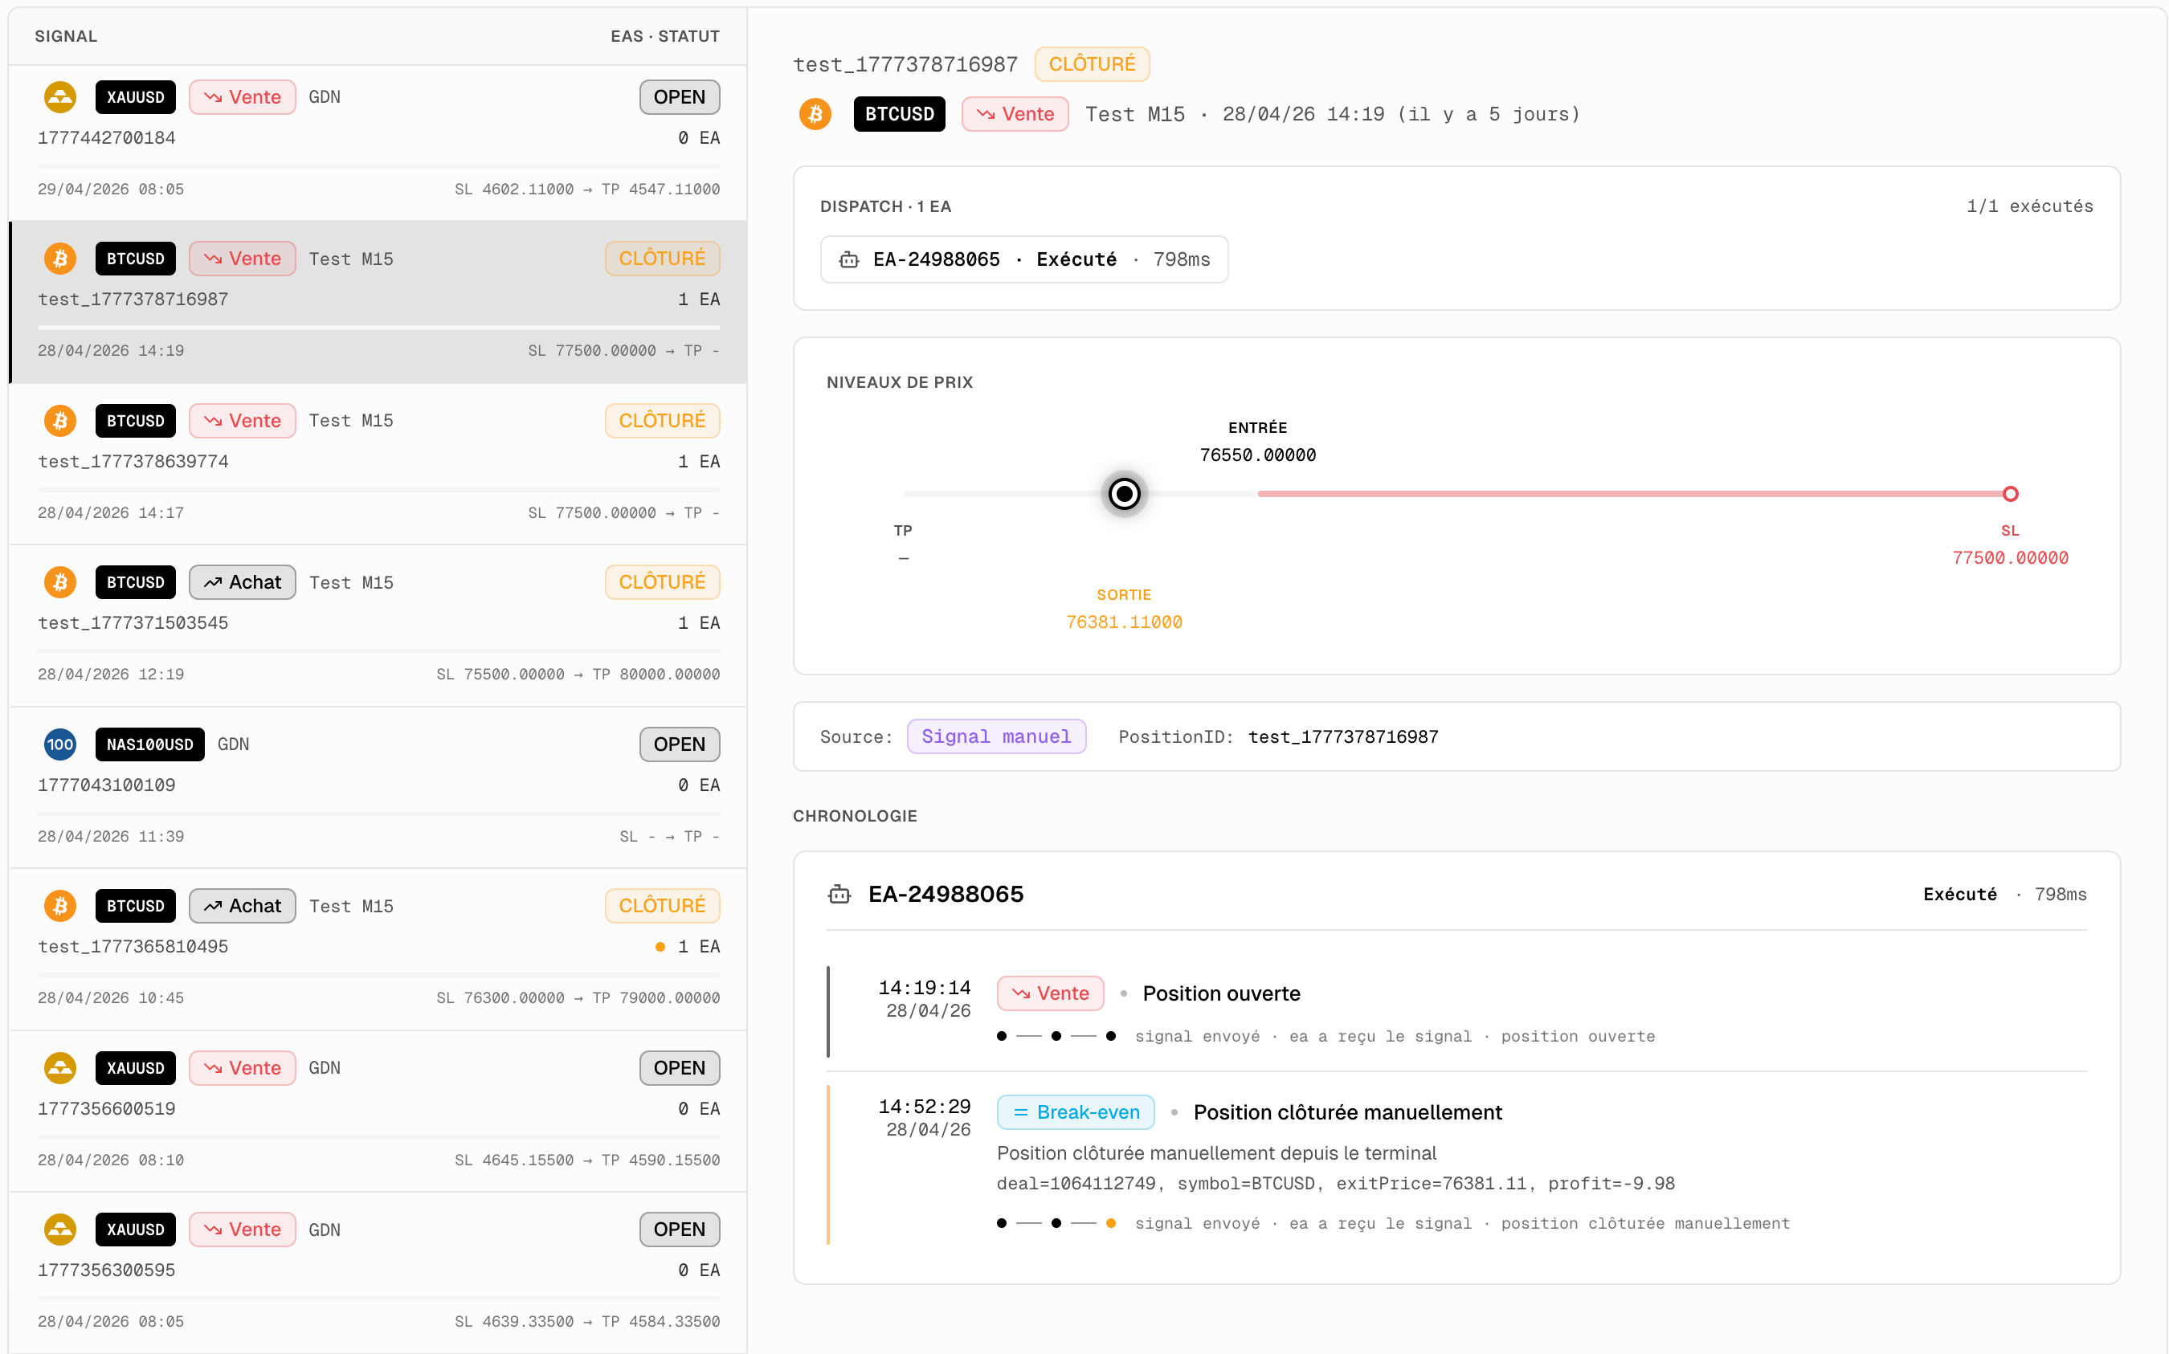
Task: Select signal 1777043100109
Action: pos(107,785)
